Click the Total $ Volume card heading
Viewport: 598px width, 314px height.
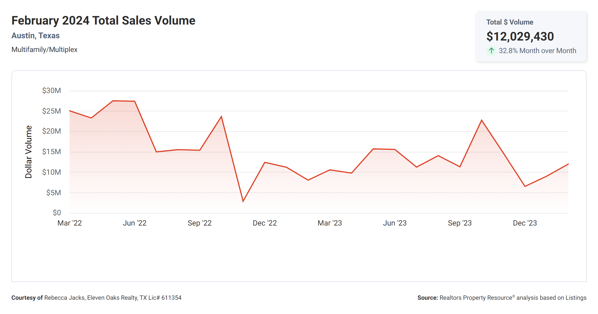[510, 22]
